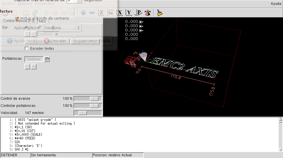Clear live plot with the broom icon
283x158 pixels.
tap(160, 13)
